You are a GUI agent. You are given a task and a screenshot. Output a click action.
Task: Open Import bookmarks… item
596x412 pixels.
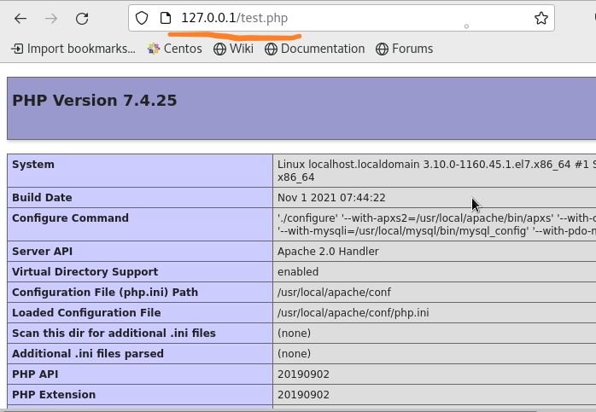[x=73, y=49]
